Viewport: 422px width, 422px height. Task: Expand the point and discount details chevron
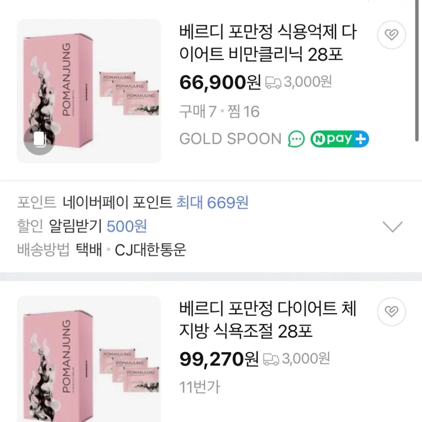tap(393, 226)
